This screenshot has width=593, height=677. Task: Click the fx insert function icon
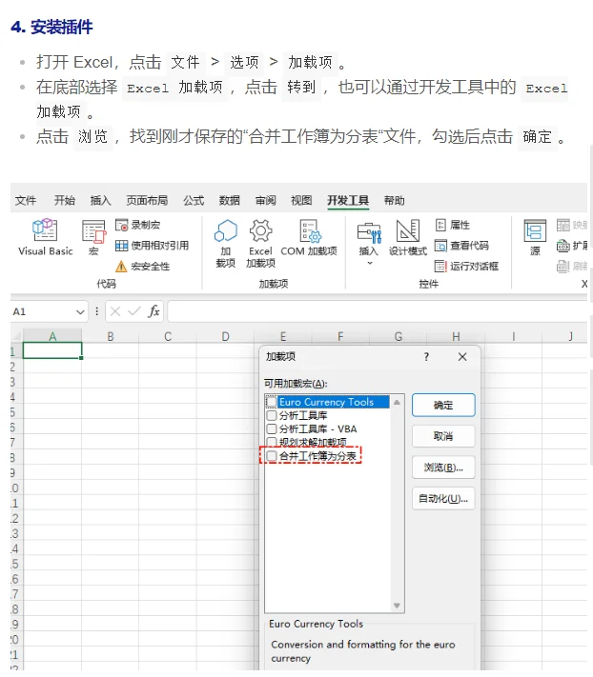tap(153, 311)
